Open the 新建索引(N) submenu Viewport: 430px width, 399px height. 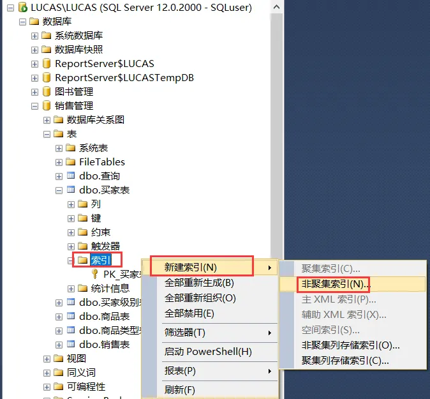tap(210, 267)
